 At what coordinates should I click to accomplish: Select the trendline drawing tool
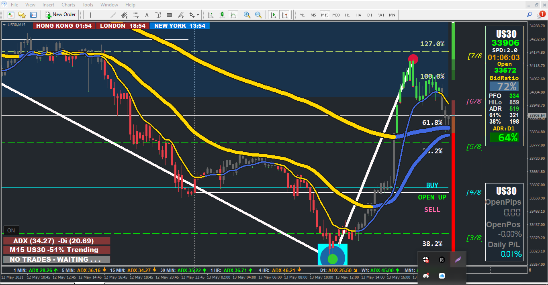pos(113,15)
